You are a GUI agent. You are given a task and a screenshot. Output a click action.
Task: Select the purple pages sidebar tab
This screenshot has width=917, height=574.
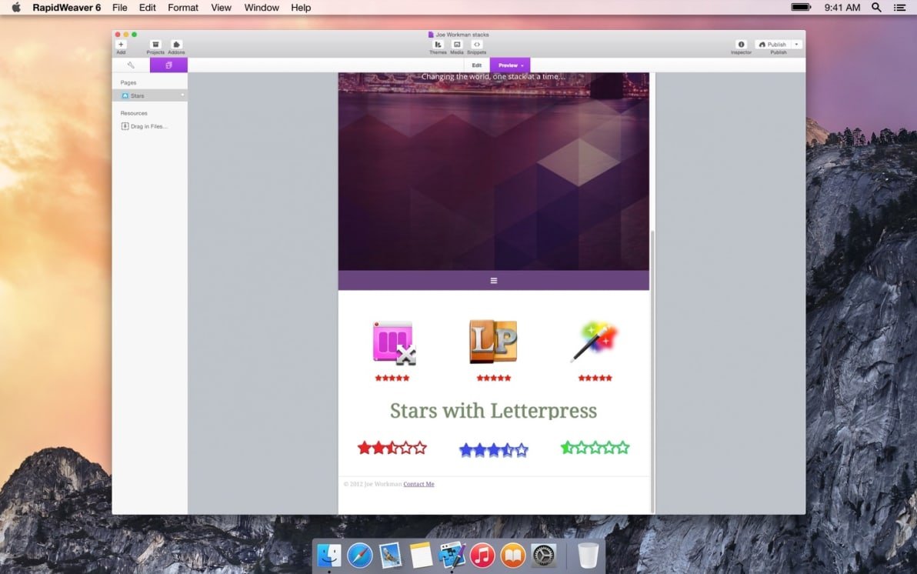168,65
